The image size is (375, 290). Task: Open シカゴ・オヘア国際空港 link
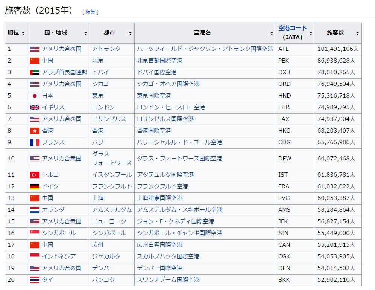coord(168,84)
